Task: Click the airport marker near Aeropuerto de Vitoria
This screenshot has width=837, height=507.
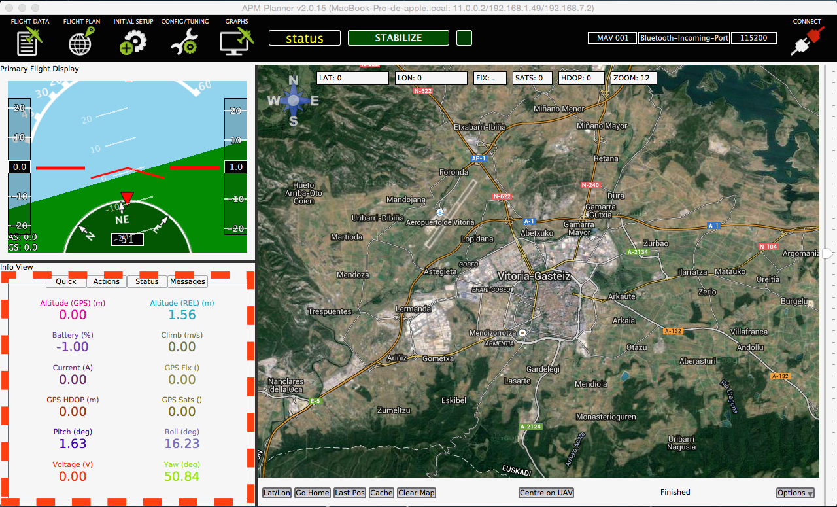Action: coord(440,213)
